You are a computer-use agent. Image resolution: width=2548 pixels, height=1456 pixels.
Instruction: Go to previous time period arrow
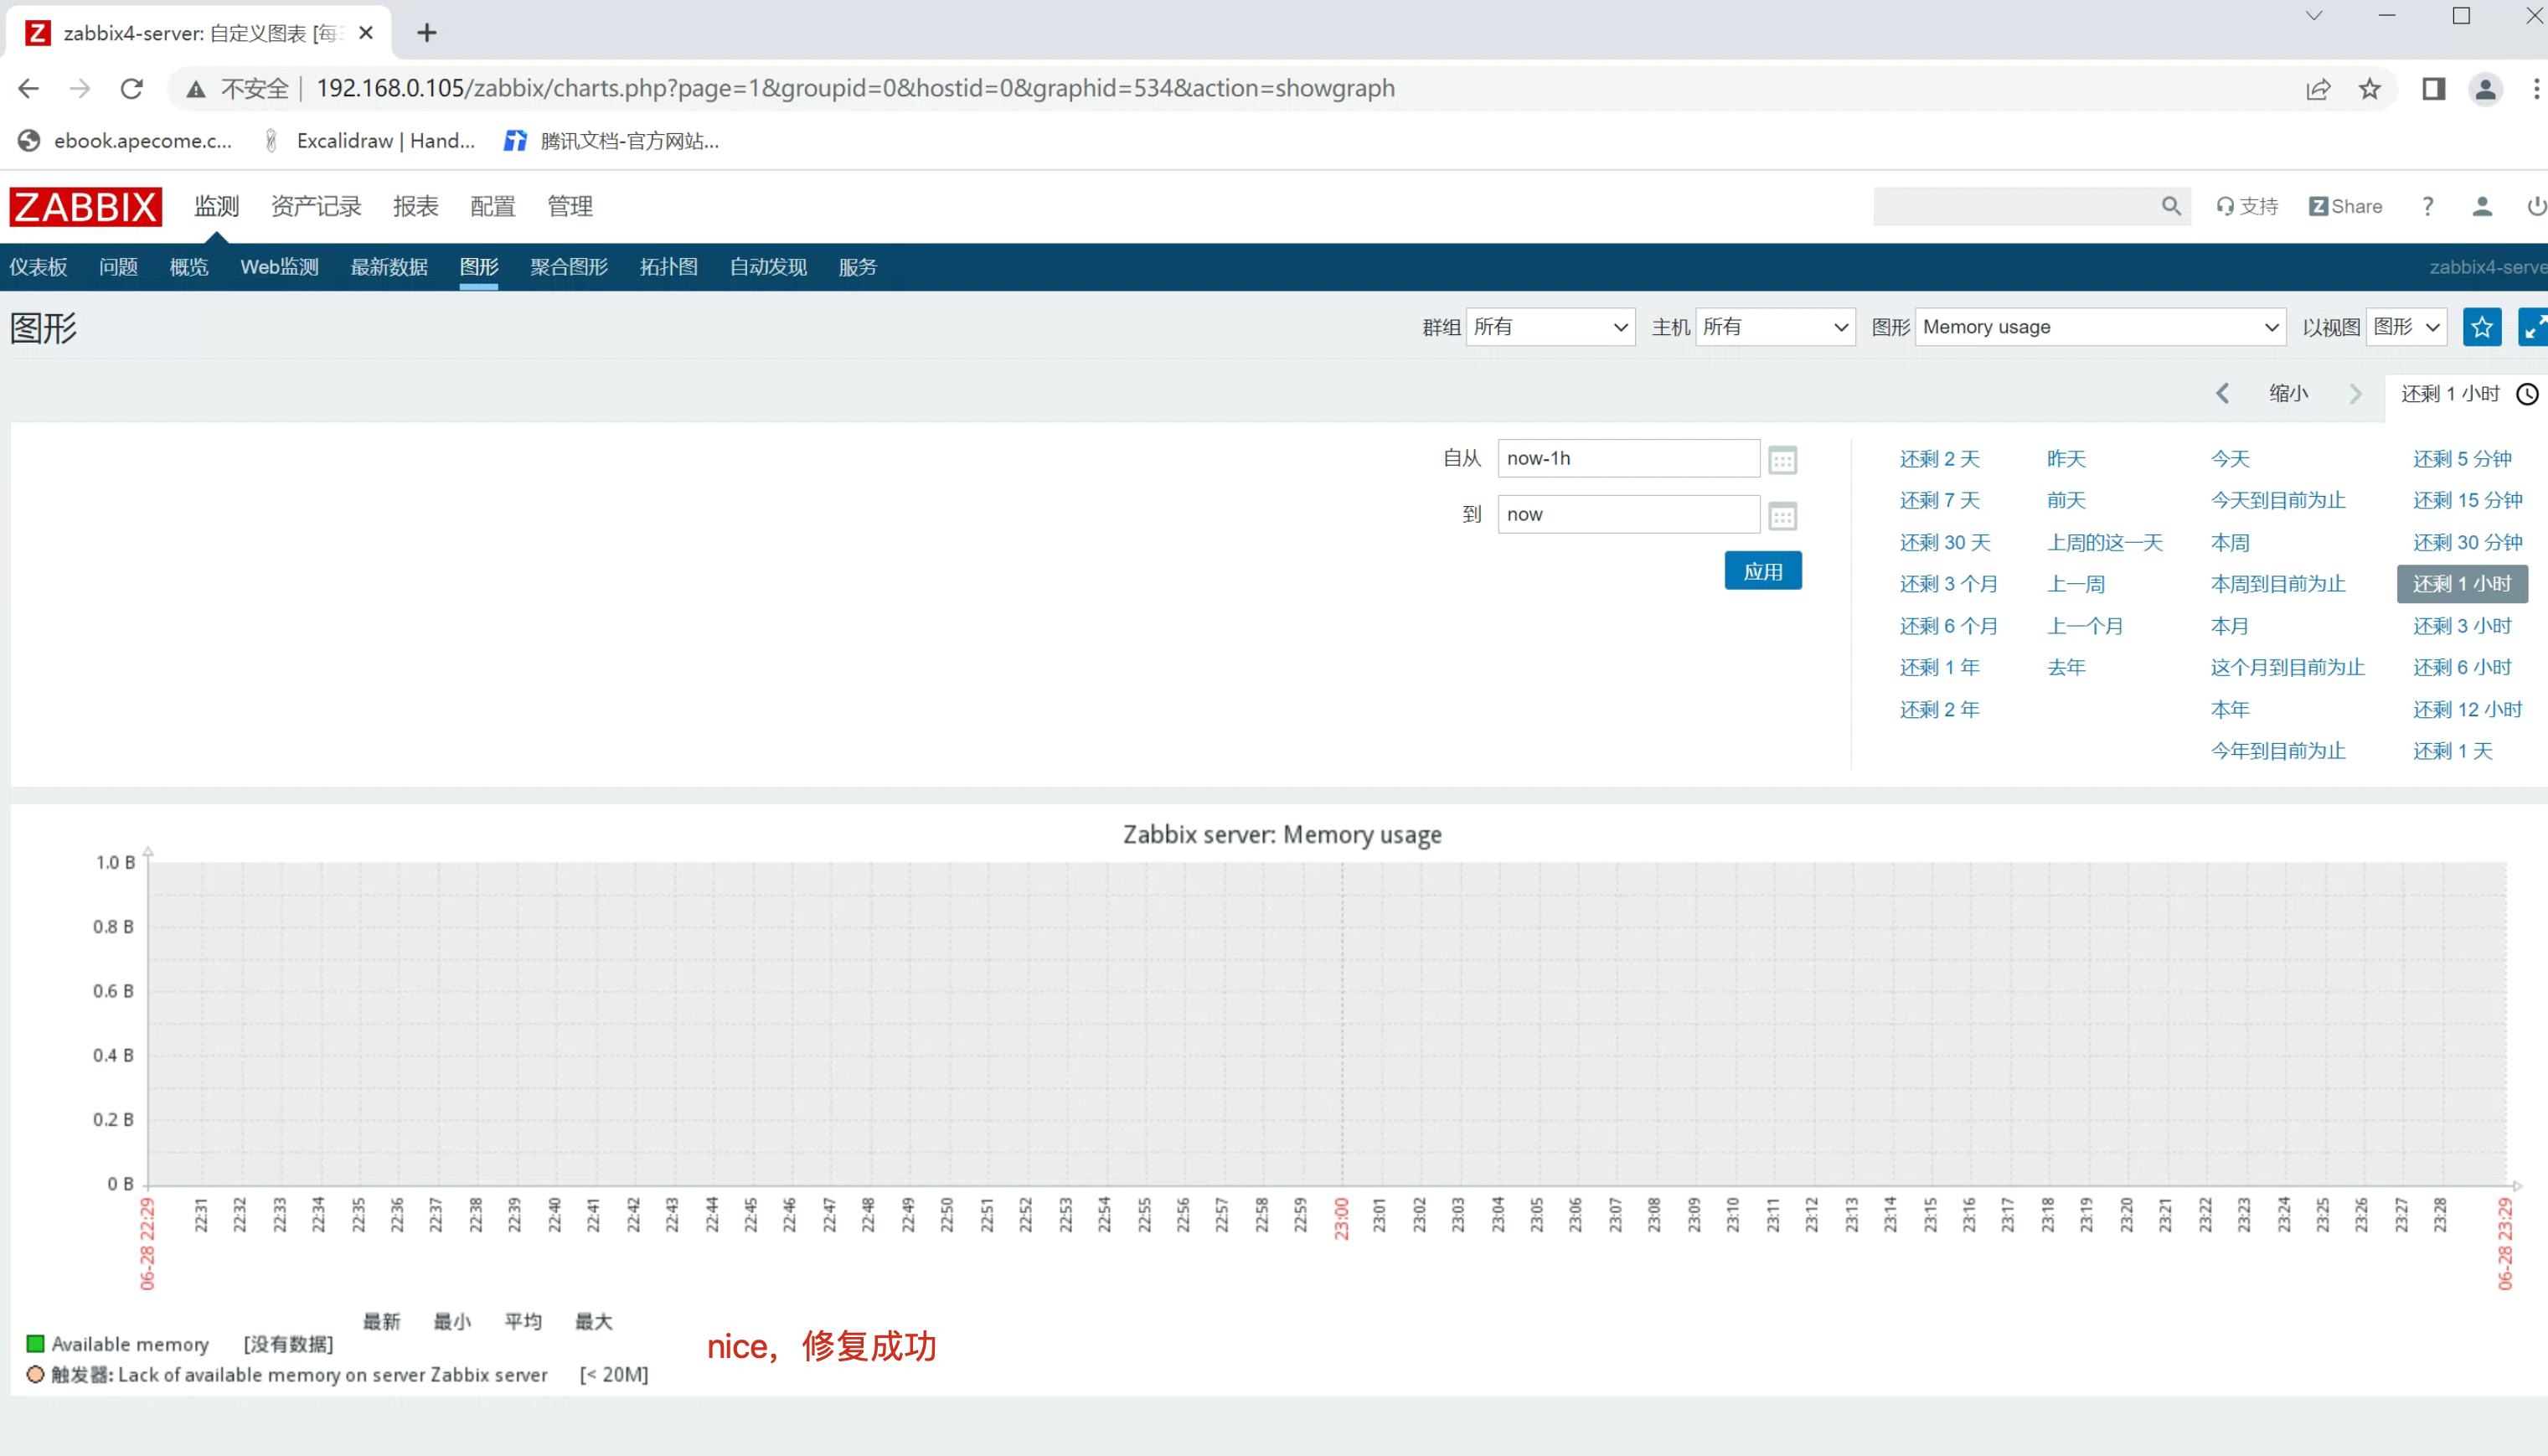pyautogui.click(x=2222, y=394)
